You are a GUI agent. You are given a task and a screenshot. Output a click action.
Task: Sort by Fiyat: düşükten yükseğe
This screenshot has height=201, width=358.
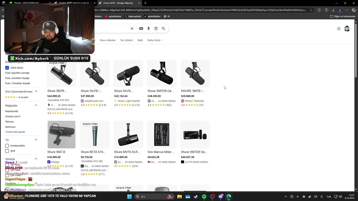(x=17, y=73)
